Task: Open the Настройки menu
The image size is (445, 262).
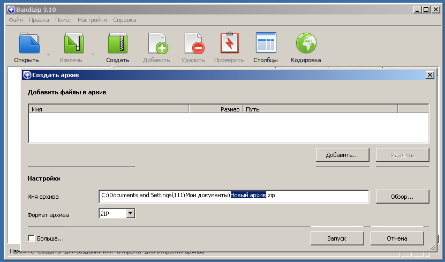Action: pos(92,20)
